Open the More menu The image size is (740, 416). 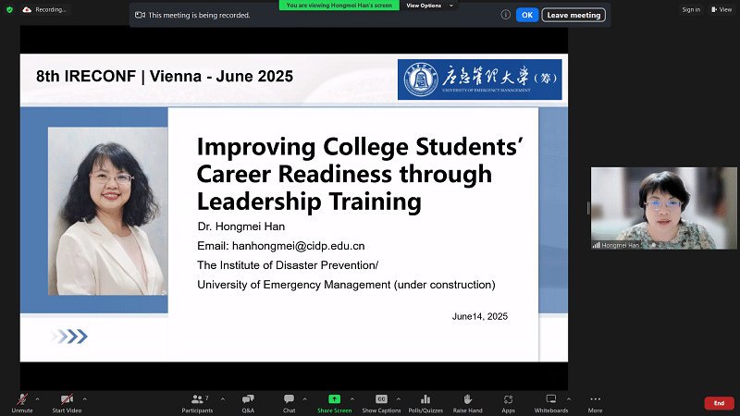[595, 401]
